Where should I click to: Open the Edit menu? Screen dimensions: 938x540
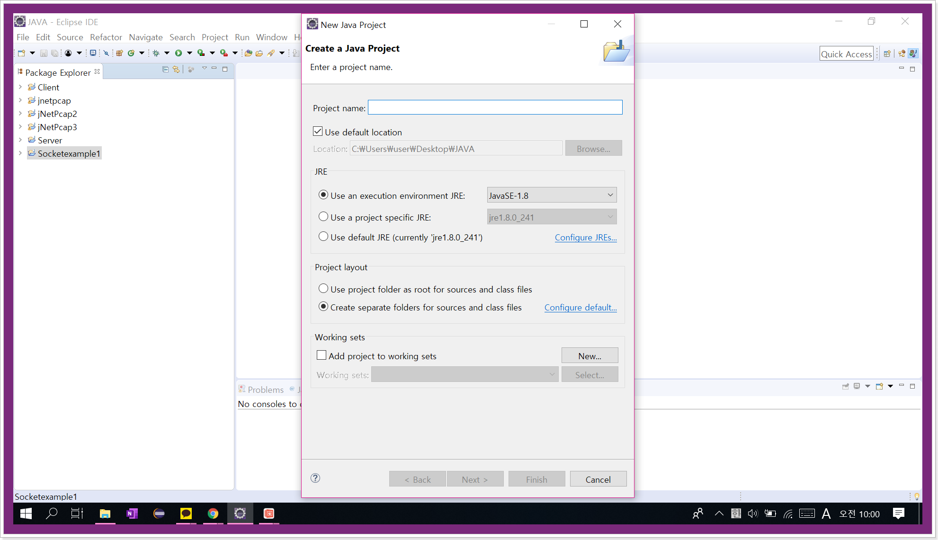pyautogui.click(x=43, y=37)
